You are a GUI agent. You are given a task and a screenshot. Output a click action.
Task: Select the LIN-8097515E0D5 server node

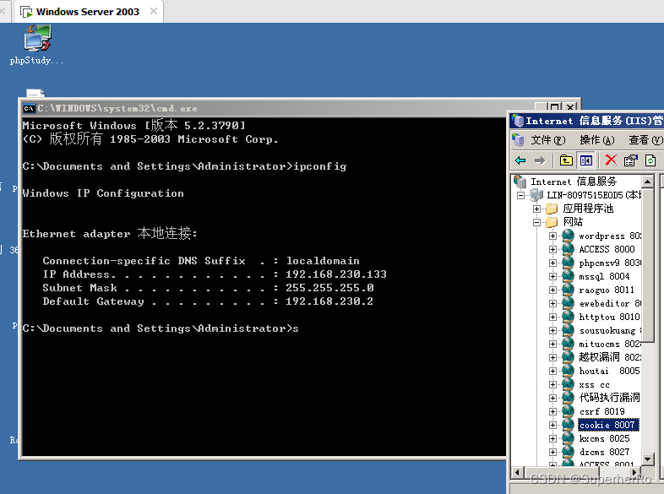click(x=594, y=195)
